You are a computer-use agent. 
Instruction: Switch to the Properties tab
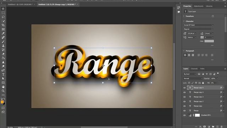tap(187, 6)
